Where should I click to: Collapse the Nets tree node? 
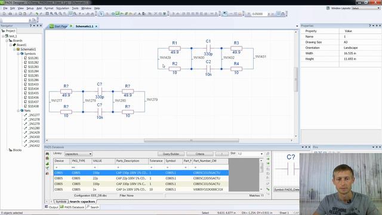(19, 110)
